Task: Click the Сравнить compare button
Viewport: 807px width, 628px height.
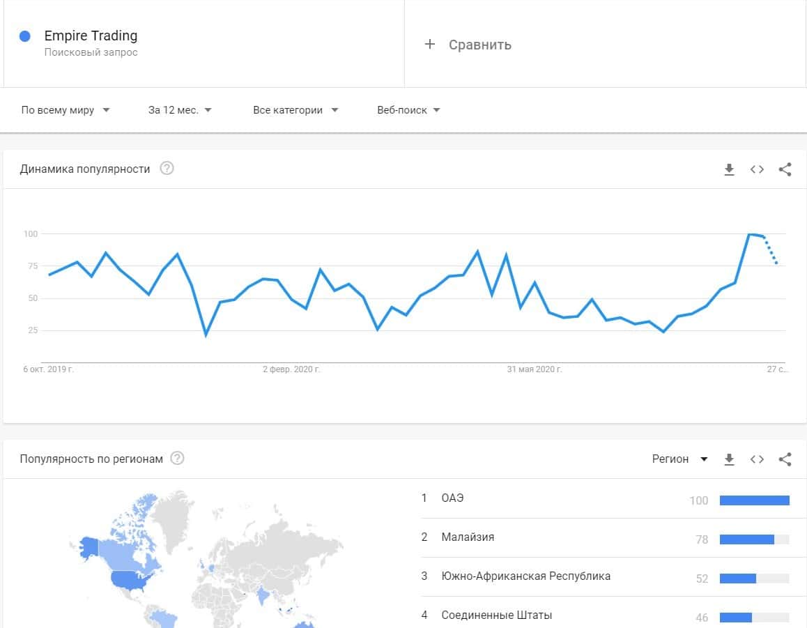Action: click(x=479, y=45)
